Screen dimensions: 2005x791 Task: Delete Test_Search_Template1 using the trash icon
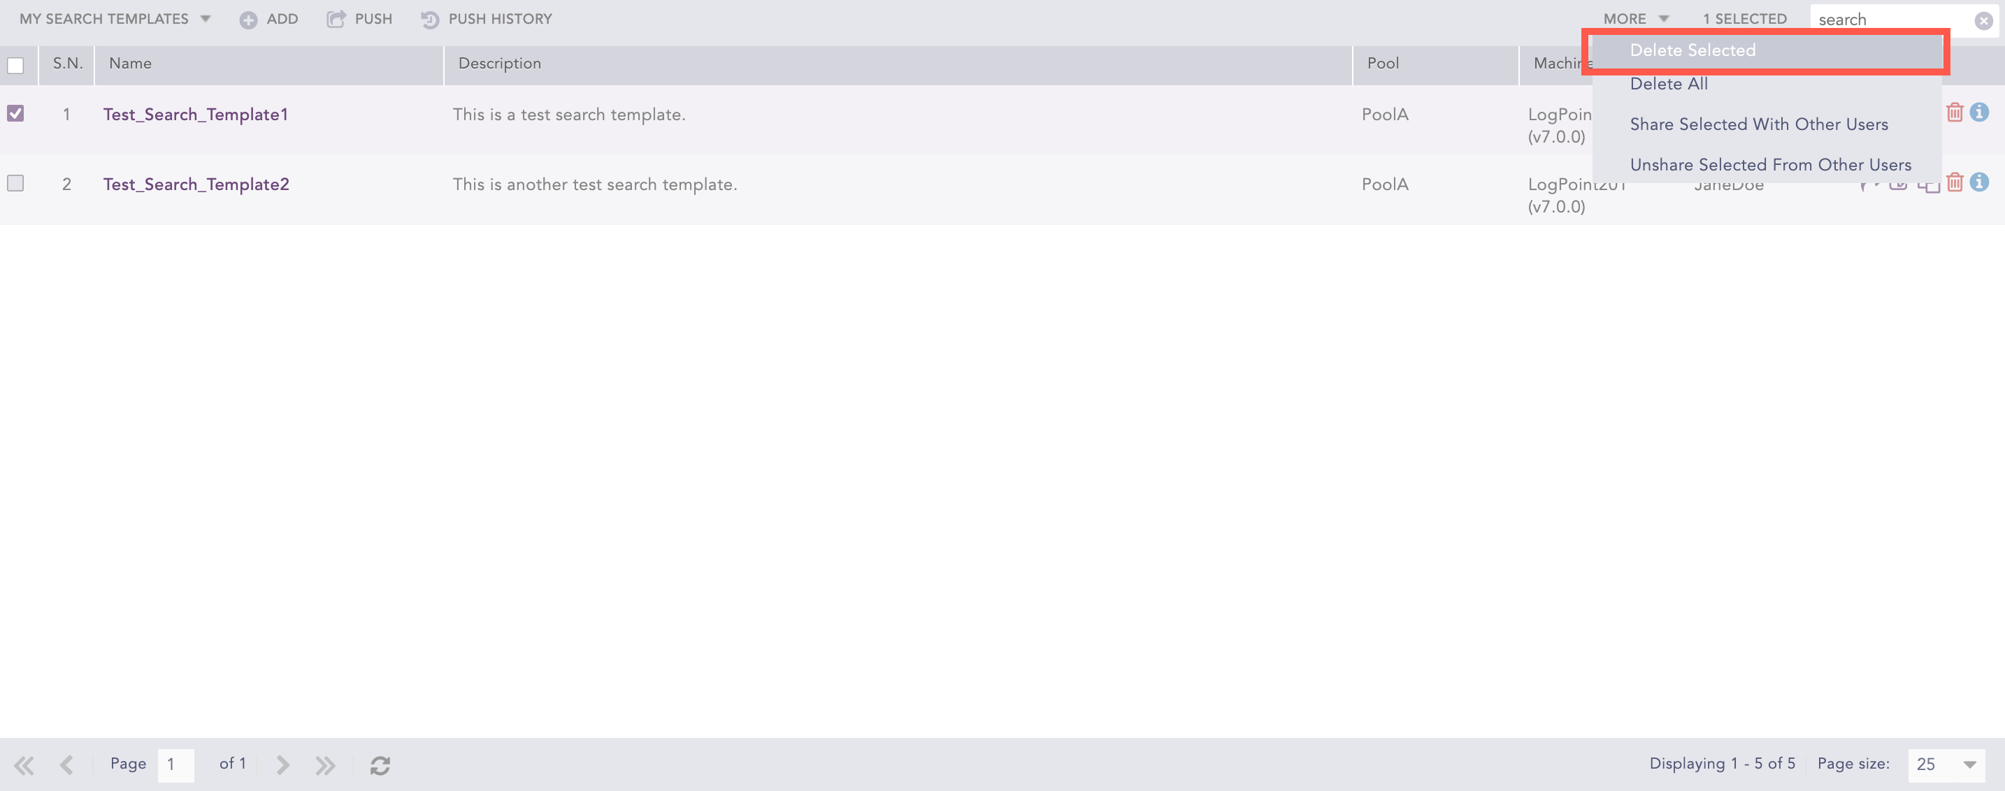[1954, 113]
